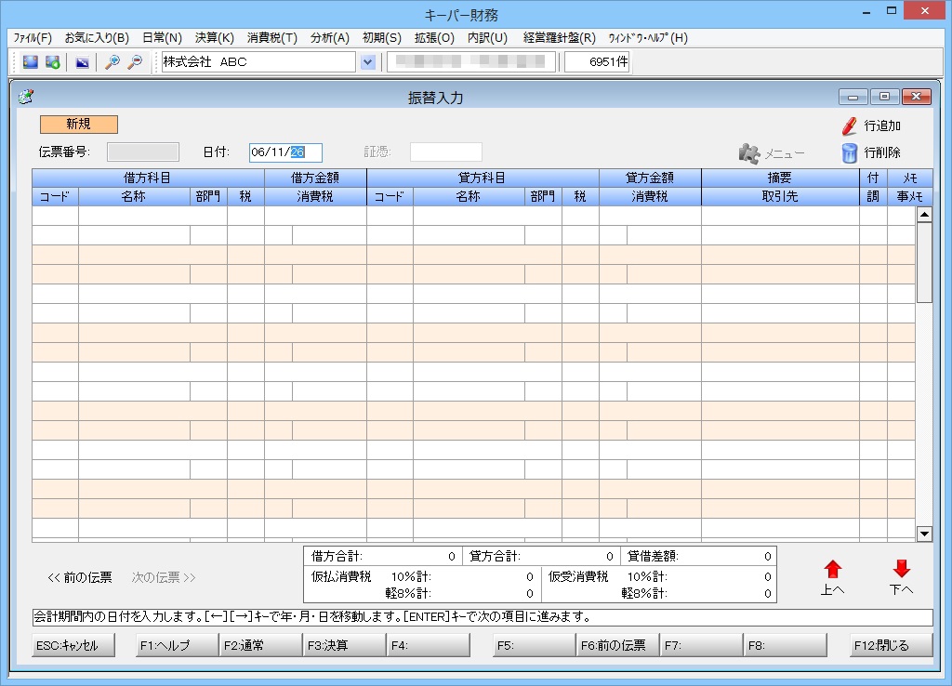Go to << 前の伝票
This screenshot has height=686, width=952.
click(80, 577)
